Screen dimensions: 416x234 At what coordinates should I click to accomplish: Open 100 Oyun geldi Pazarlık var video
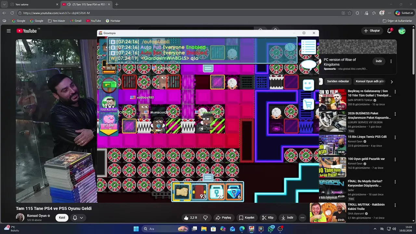pyautogui.click(x=366, y=159)
